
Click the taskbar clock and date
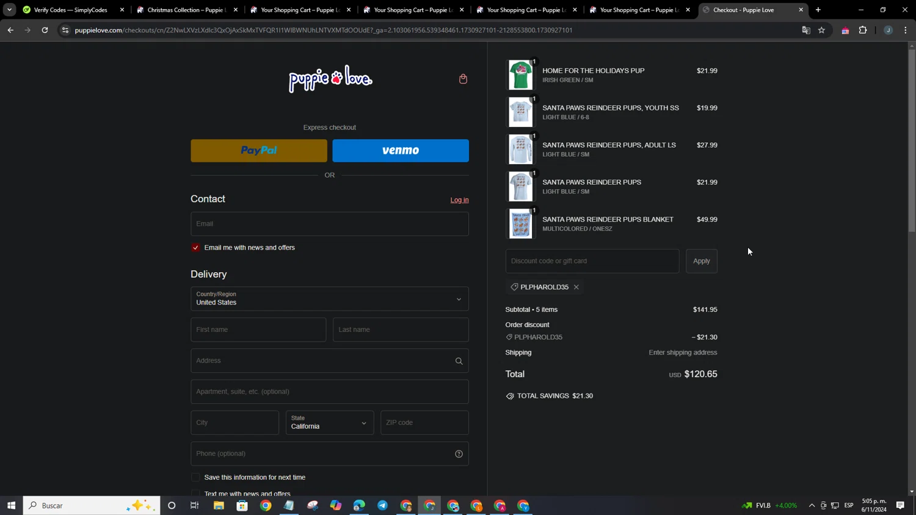tap(874, 505)
